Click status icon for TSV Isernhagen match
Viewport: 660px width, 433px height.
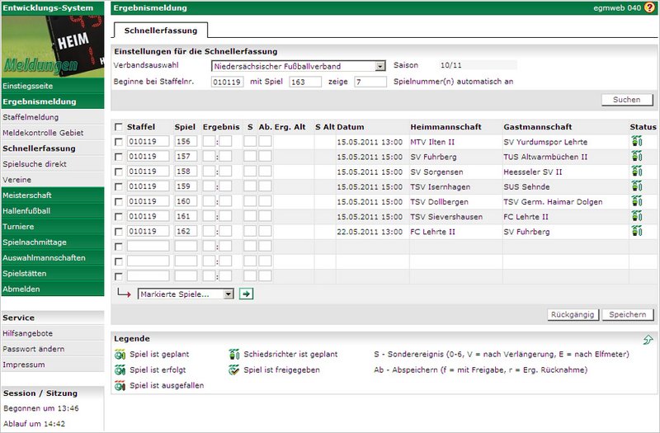click(637, 186)
